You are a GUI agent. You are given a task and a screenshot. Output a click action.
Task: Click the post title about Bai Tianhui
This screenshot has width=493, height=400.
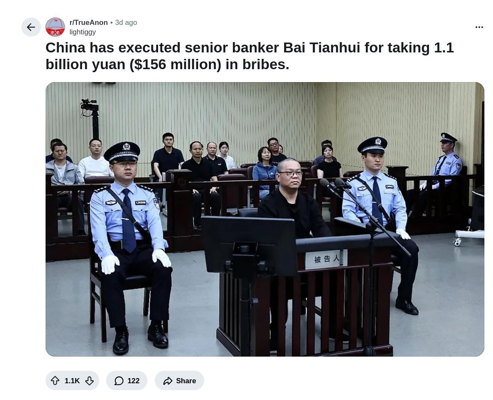pyautogui.click(x=250, y=56)
